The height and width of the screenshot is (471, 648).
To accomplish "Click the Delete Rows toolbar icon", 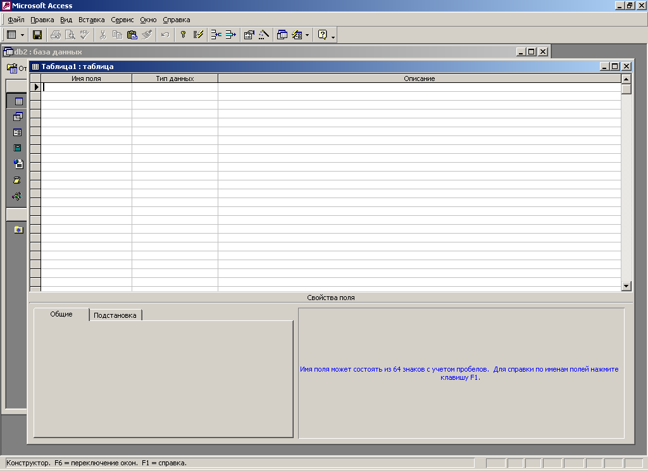I will coord(230,35).
